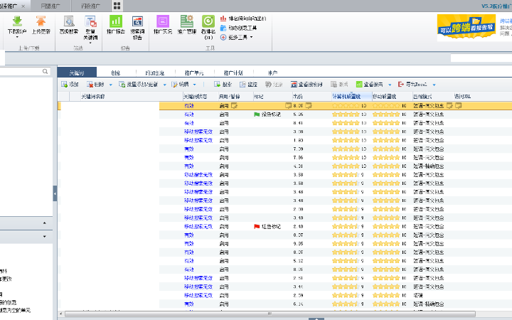The height and width of the screenshot is (320, 512).
Task: Click the 下载账户 download icon
Action: click(x=17, y=21)
